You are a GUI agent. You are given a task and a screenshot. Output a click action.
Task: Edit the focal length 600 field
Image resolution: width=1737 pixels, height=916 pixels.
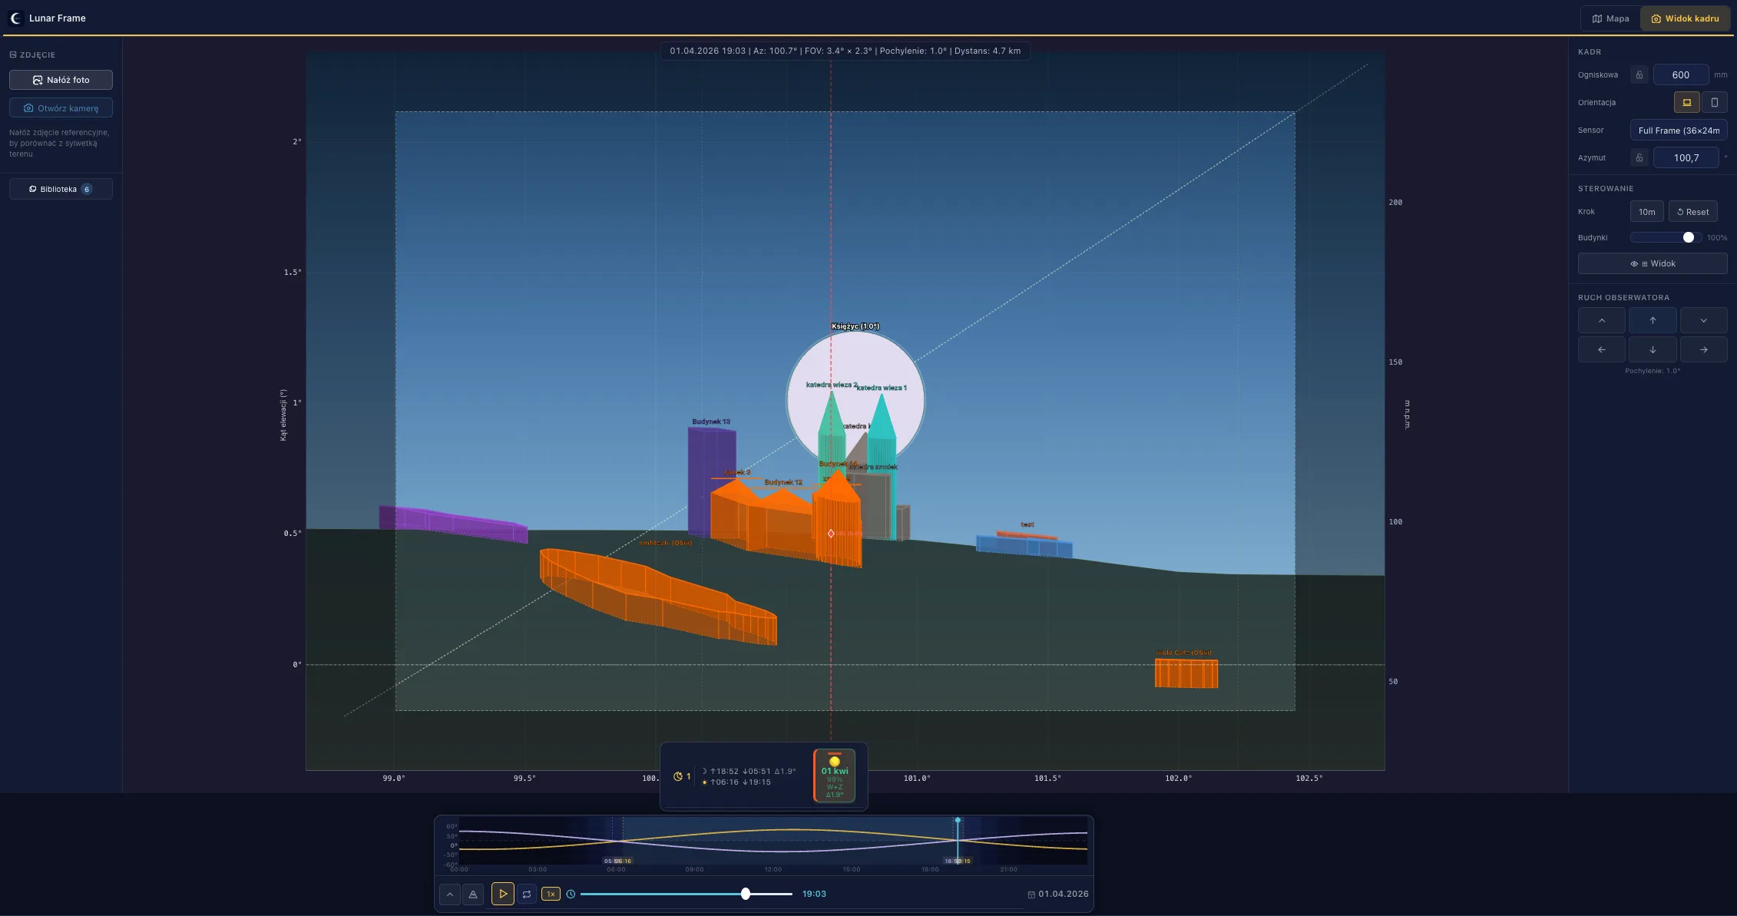[1680, 75]
